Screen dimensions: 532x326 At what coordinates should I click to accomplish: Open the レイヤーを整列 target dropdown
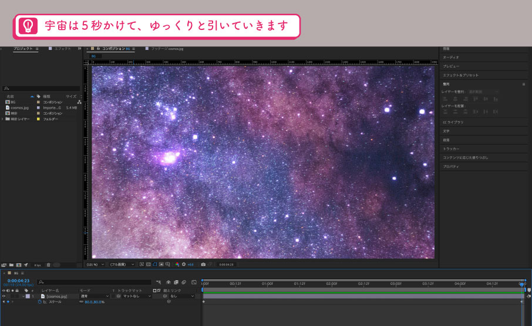click(483, 92)
